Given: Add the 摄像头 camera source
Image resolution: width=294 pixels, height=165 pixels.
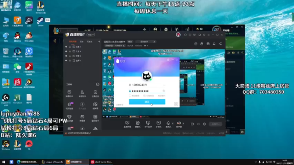Looking at the screenshot, I should (x=137, y=124).
